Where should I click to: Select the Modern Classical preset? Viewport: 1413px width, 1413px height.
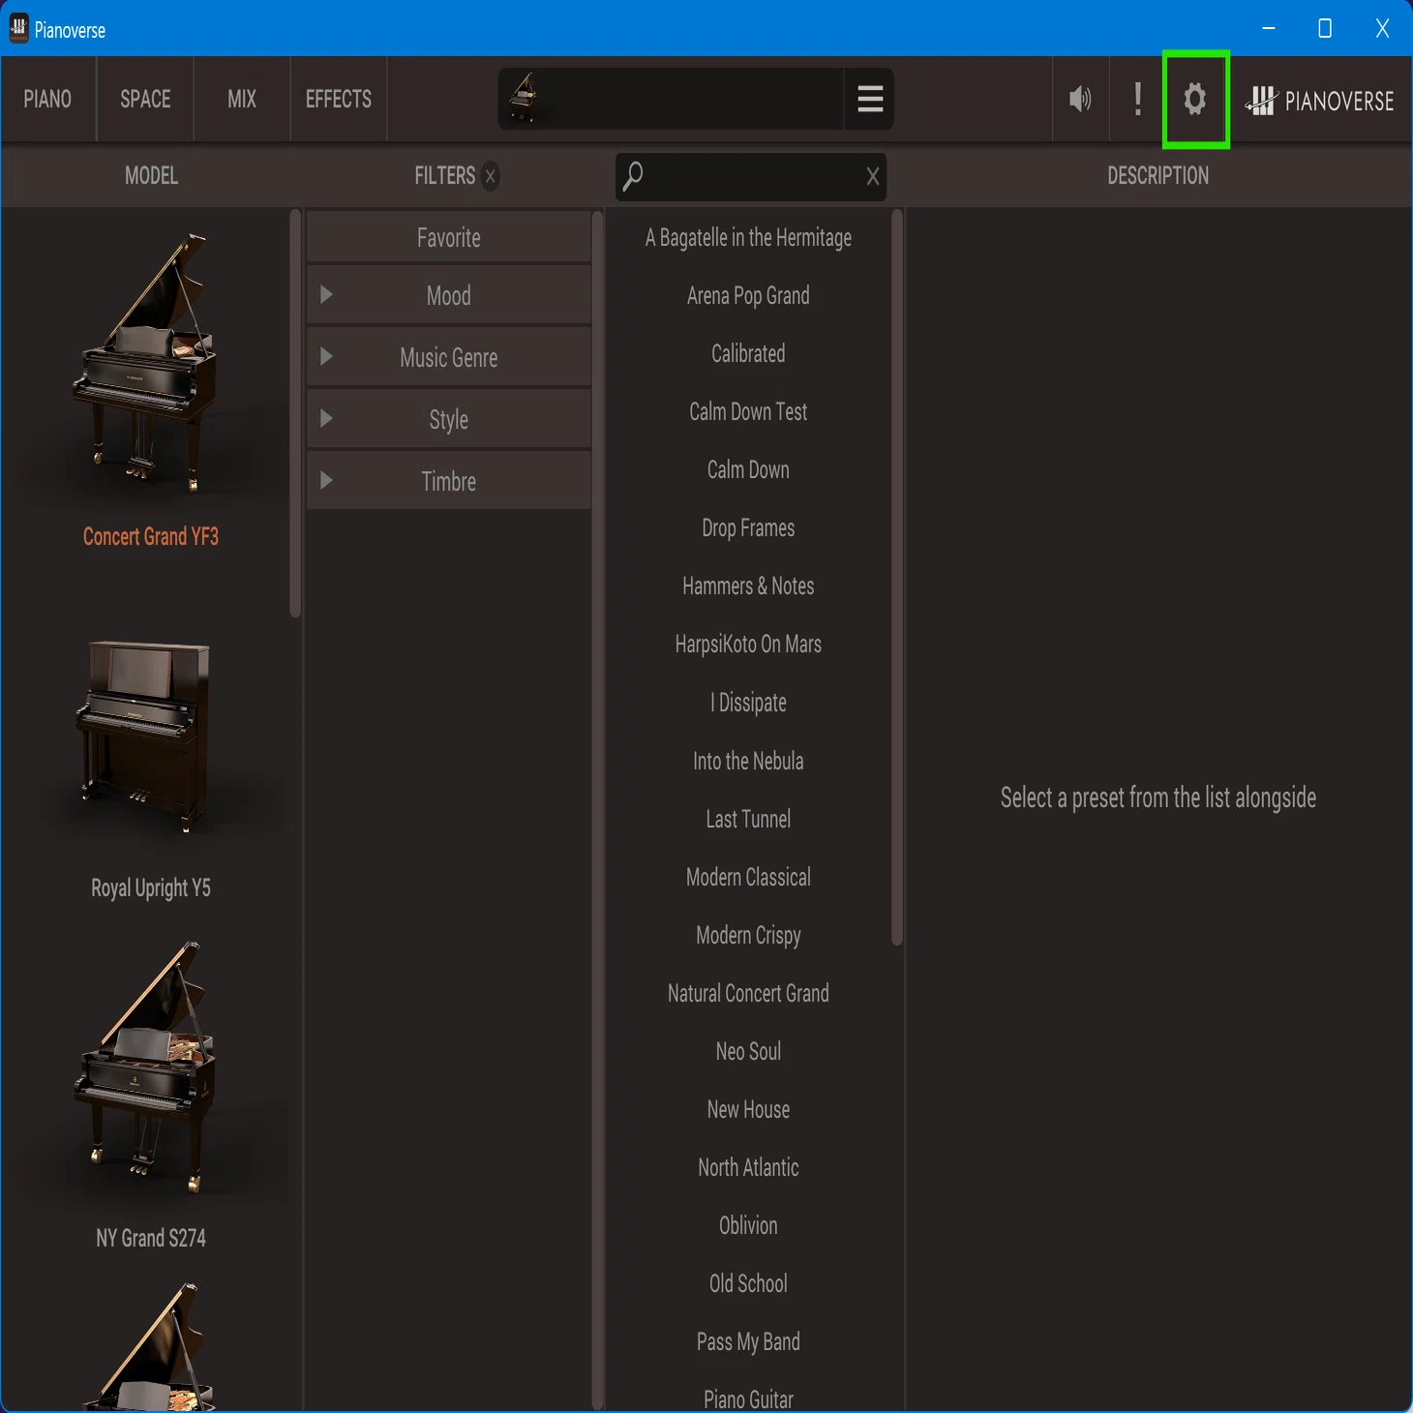coord(748,877)
